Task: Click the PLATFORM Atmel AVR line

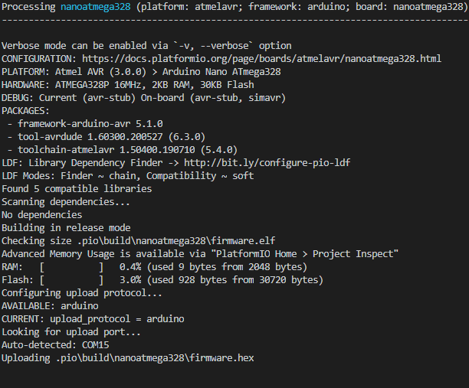Action: (x=141, y=72)
